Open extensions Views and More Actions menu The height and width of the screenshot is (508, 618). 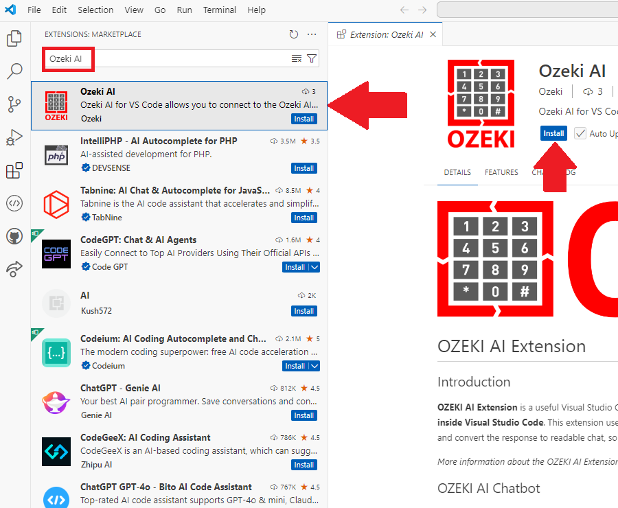(x=312, y=35)
